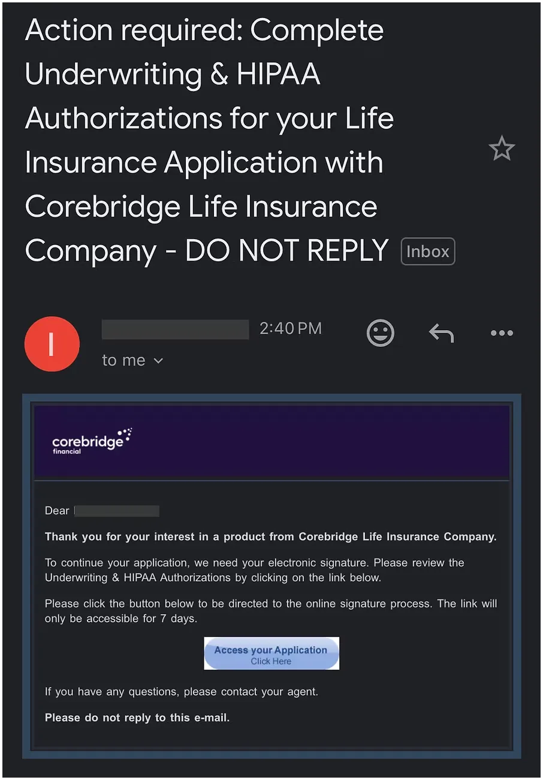Tap the email subject heading text
This screenshot has width=543, height=780.
click(210, 140)
